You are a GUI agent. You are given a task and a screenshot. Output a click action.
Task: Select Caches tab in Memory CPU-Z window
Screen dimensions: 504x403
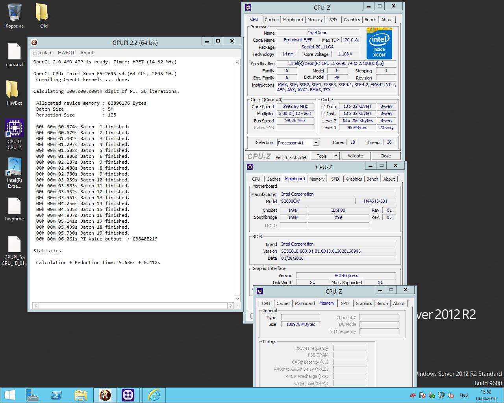coord(283,303)
